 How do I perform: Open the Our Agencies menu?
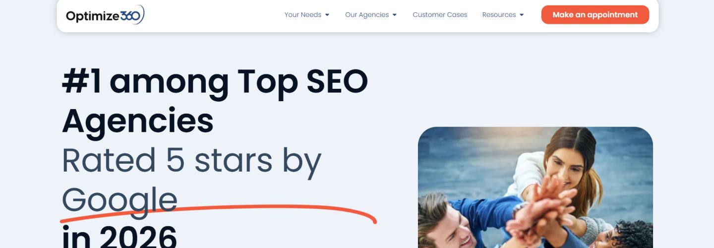pos(367,15)
